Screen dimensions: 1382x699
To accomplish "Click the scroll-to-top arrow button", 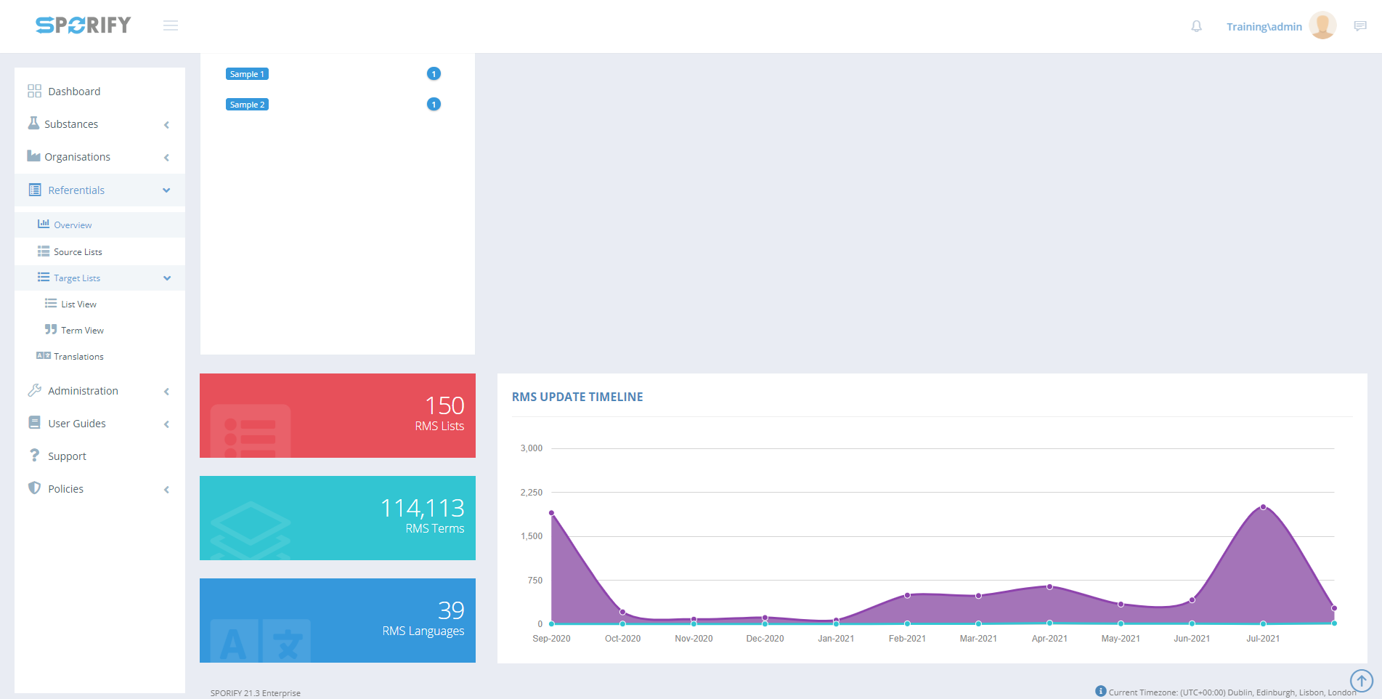I will point(1361,681).
